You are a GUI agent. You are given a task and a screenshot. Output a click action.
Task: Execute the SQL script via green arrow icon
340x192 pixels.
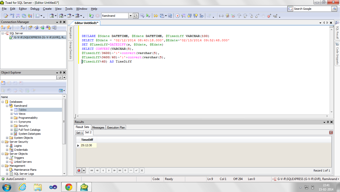point(148,15)
